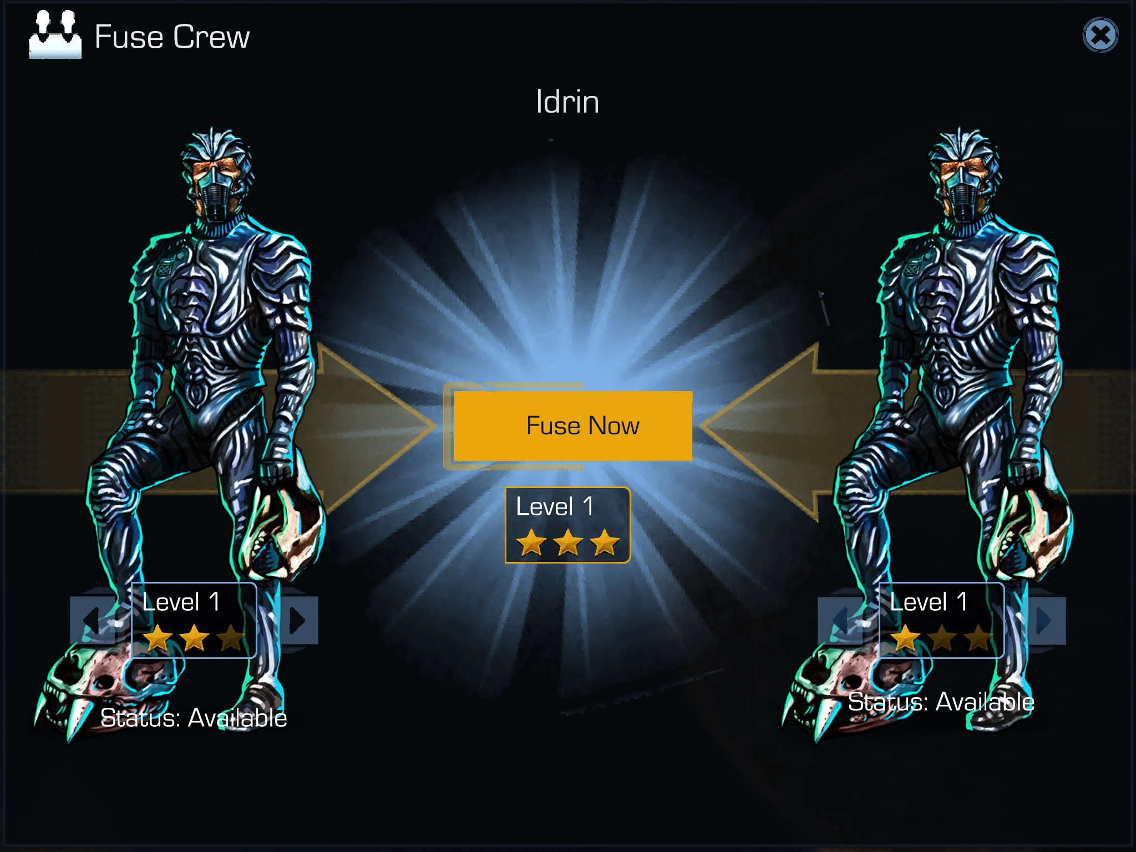Tap the middle star in result box
The width and height of the screenshot is (1136, 852).
point(568,542)
